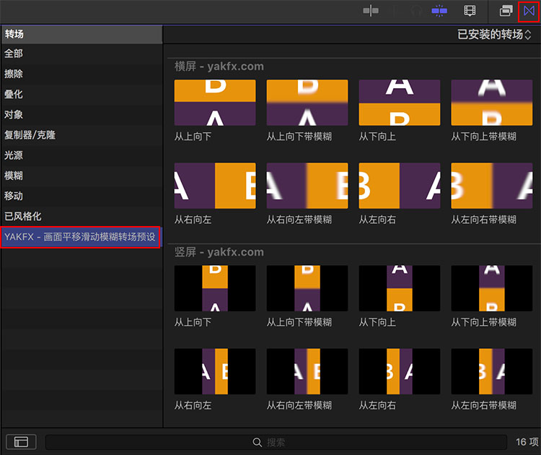
Task: Click the 搜索 search field
Action: (x=276, y=442)
